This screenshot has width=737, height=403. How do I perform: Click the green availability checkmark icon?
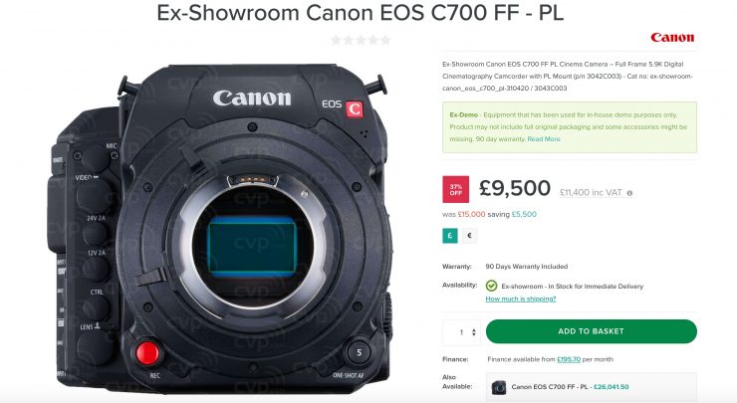point(491,286)
